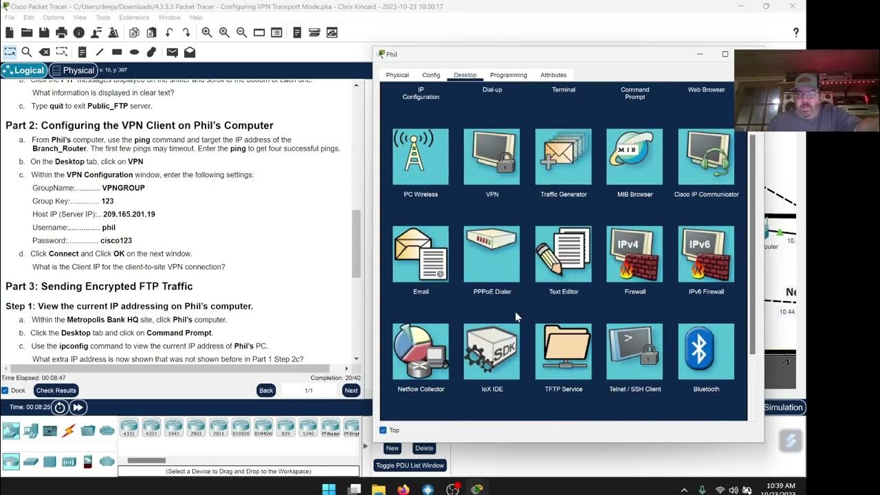880x495 pixels.
Task: Select the Draw Rectangle tool
Action: tap(117, 52)
